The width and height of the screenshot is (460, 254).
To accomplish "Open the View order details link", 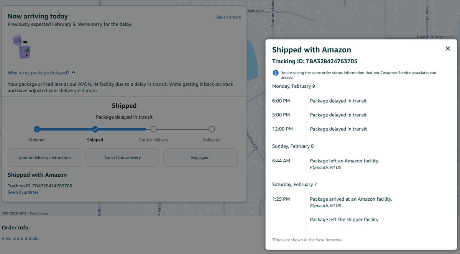I will point(20,238).
